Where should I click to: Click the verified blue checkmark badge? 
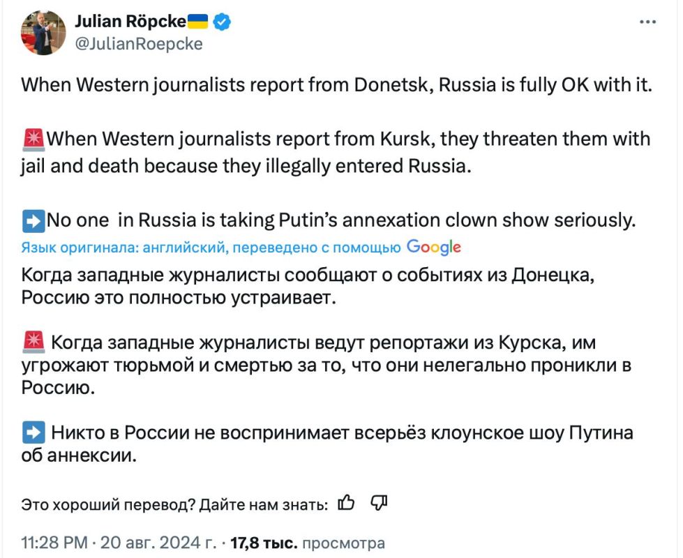220,21
